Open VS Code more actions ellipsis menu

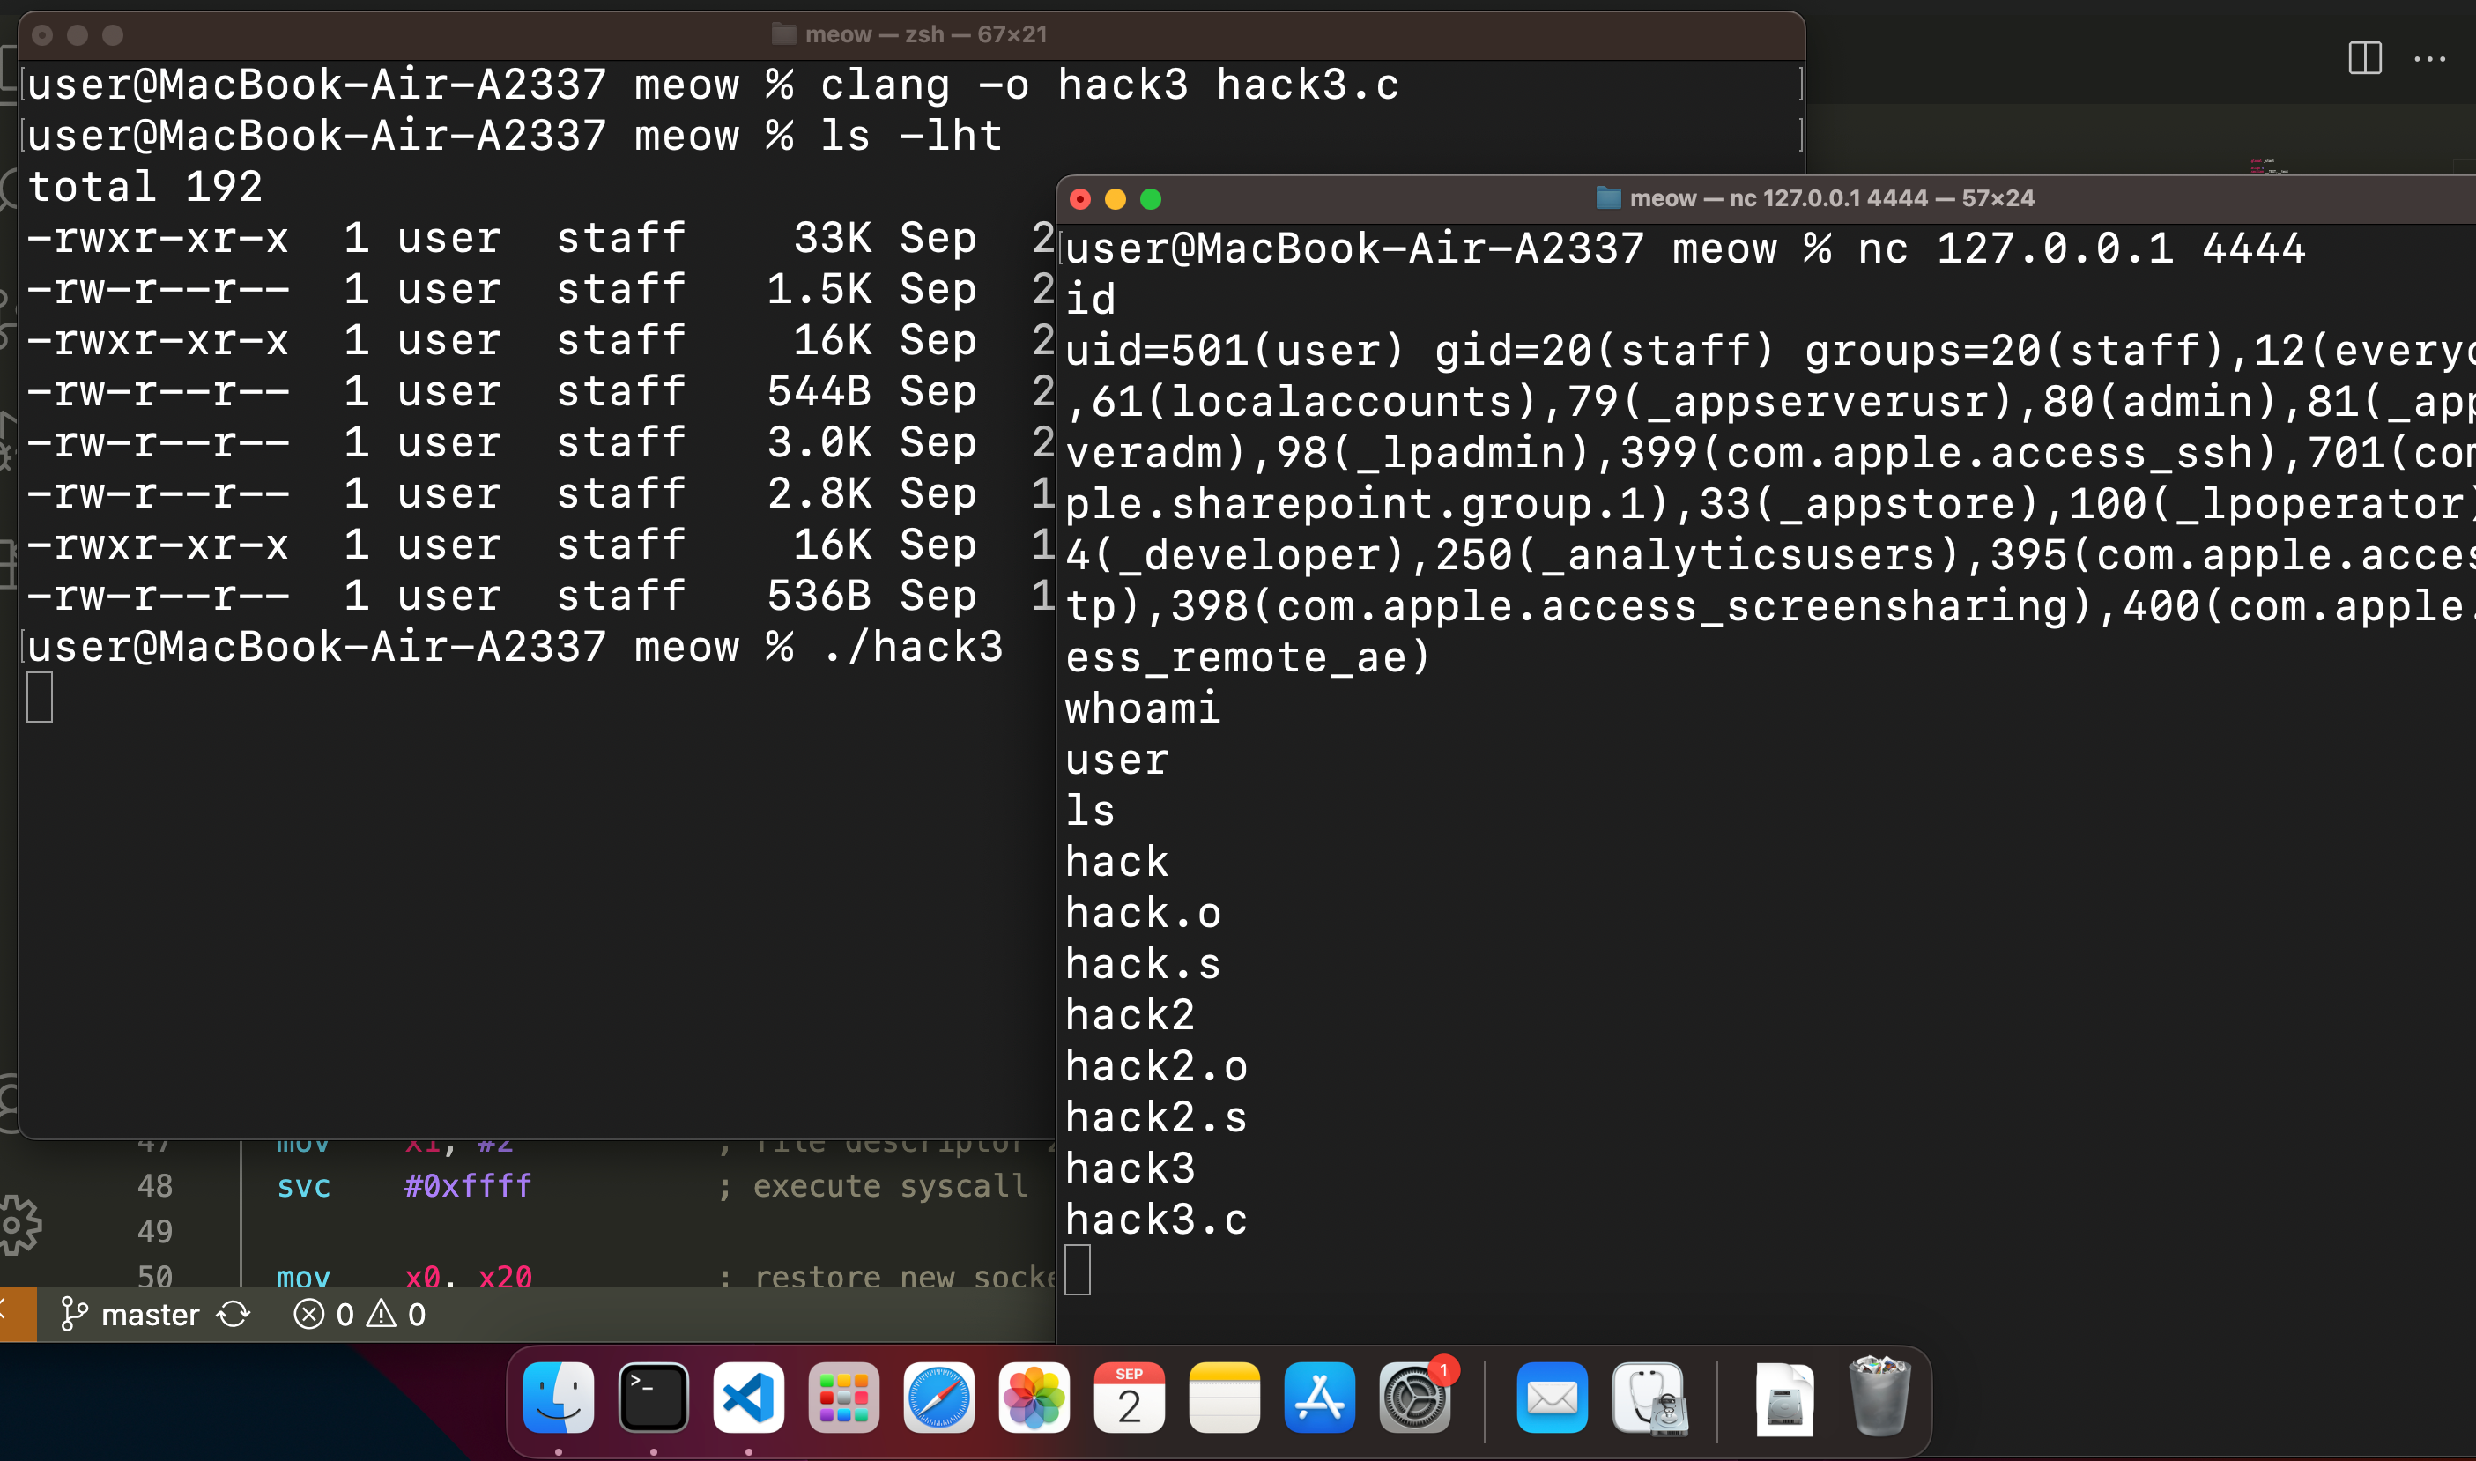2429,59
